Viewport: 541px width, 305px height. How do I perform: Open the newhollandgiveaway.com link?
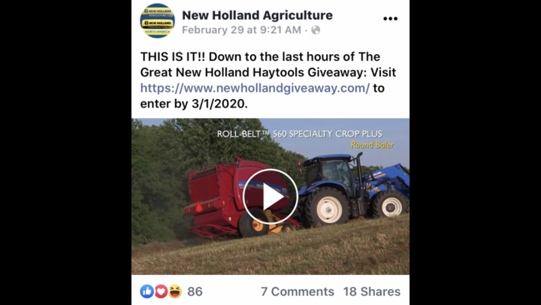(x=255, y=89)
